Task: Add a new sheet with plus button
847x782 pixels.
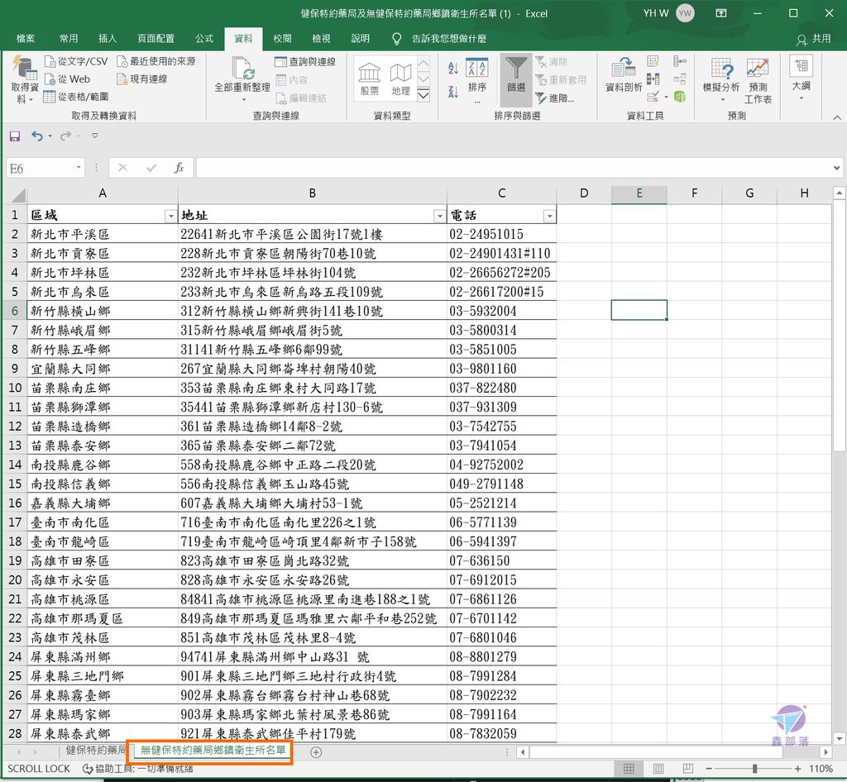Action: point(317,751)
